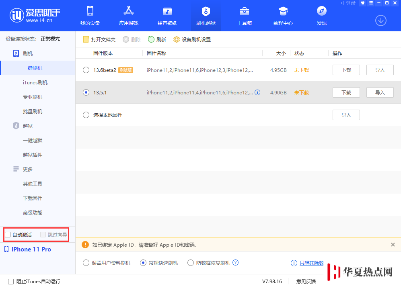
Task: Click 刷新 refresh button
Action: [157, 40]
